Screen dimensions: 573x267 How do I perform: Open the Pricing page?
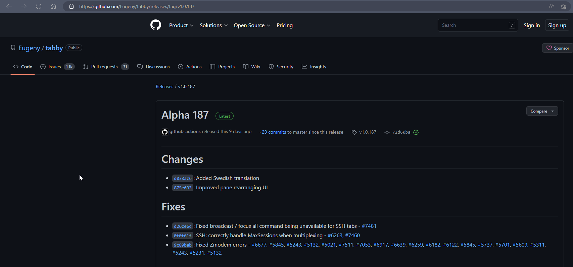point(284,25)
